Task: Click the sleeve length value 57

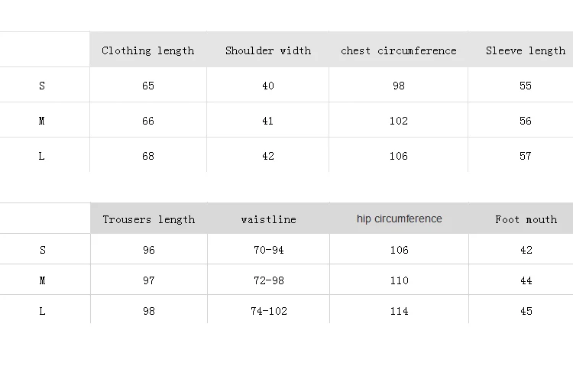Action: (526, 156)
